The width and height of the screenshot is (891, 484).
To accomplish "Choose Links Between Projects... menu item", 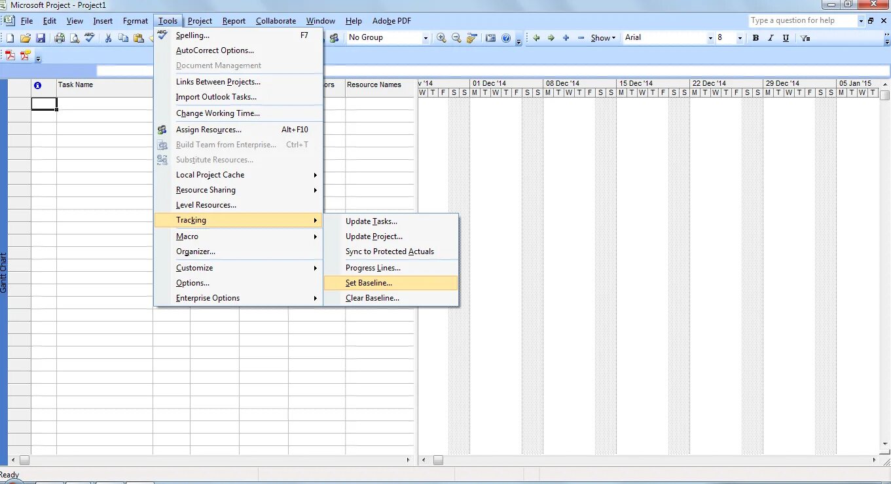I will pos(239,82).
